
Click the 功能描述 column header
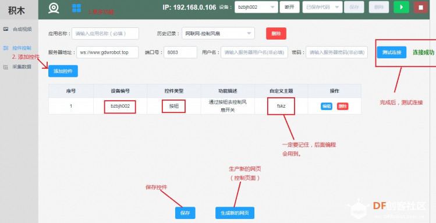coord(228,91)
